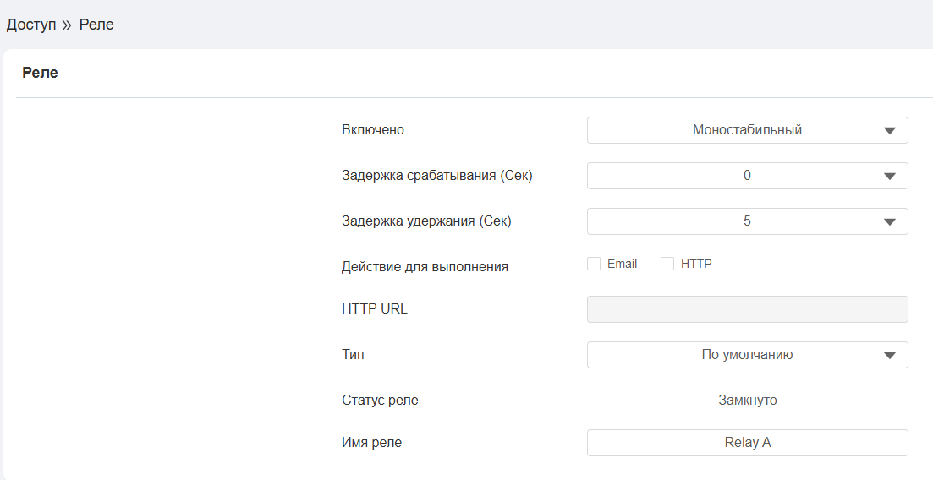
Task: Click the arrow icon for Задержка удержания
Action: [889, 222]
